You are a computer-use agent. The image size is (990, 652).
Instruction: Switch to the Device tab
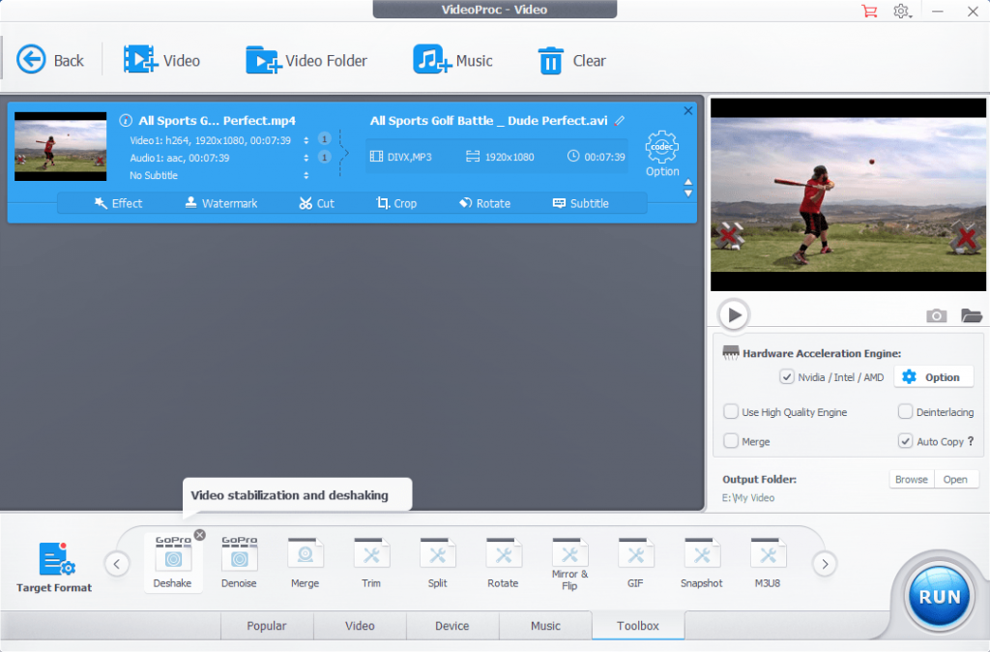click(x=452, y=626)
